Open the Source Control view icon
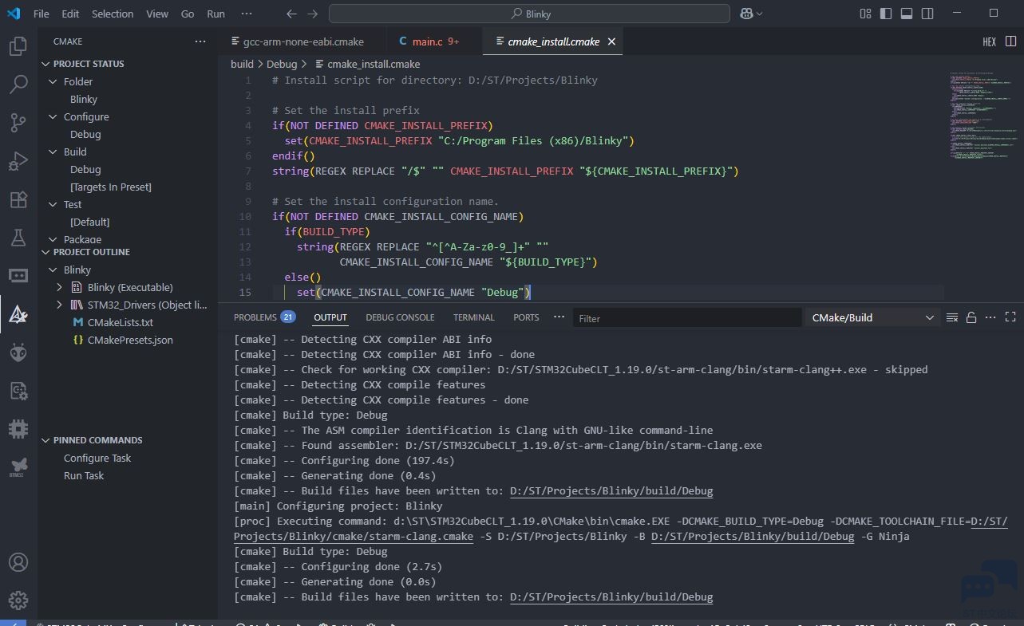1024x626 pixels. point(18,123)
